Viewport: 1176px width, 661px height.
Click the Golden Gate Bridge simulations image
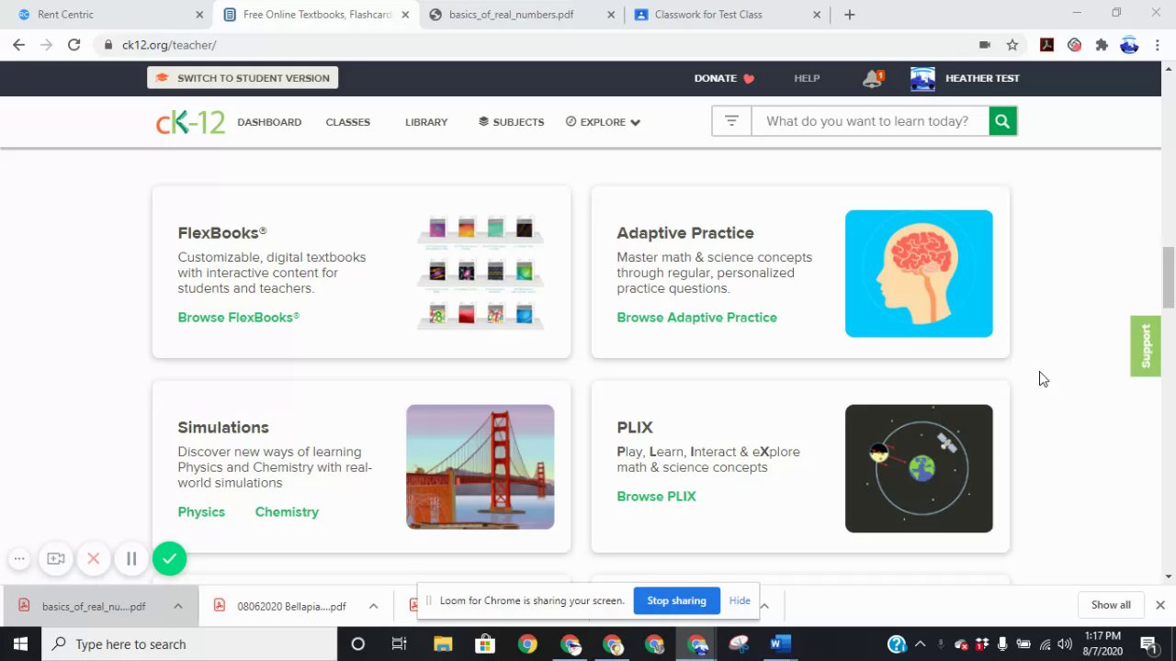click(481, 467)
